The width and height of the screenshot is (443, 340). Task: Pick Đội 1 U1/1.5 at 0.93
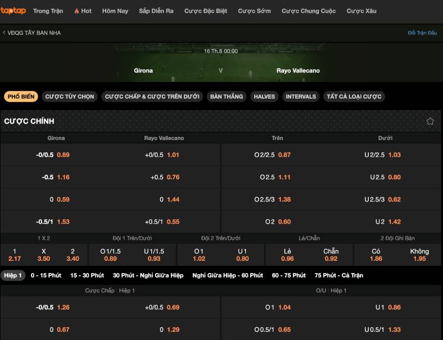click(154, 255)
